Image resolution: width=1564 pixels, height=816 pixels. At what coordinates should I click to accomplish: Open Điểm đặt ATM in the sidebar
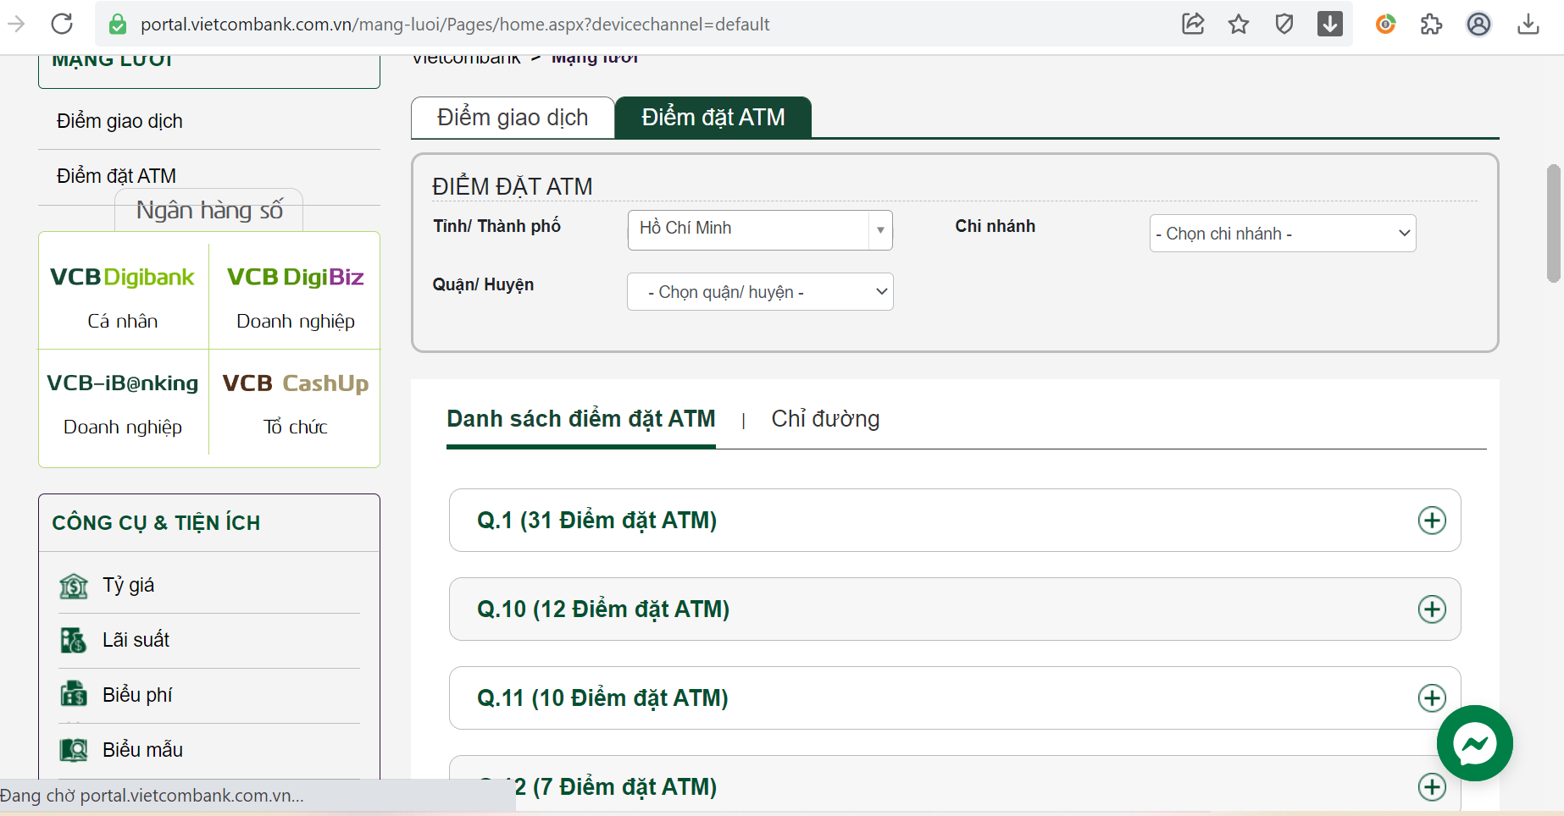point(116,176)
